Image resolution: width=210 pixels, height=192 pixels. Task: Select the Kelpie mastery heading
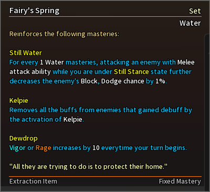pyautogui.click(x=18, y=101)
